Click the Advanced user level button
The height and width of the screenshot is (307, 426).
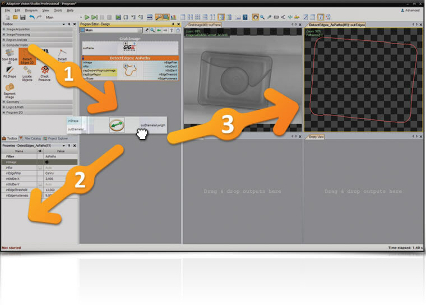pos(410,10)
